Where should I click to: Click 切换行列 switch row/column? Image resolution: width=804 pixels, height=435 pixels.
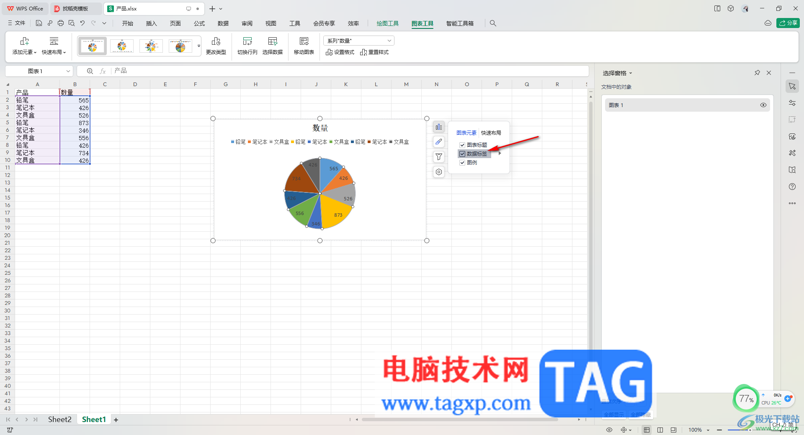tap(247, 46)
